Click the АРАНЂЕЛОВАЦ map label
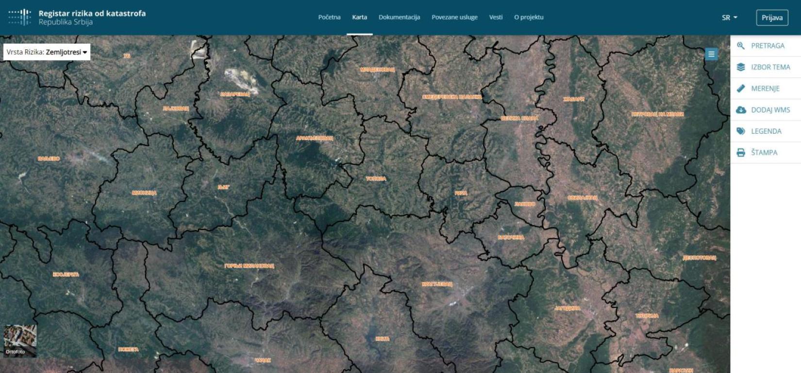Image resolution: width=801 pixels, height=373 pixels. click(x=315, y=138)
